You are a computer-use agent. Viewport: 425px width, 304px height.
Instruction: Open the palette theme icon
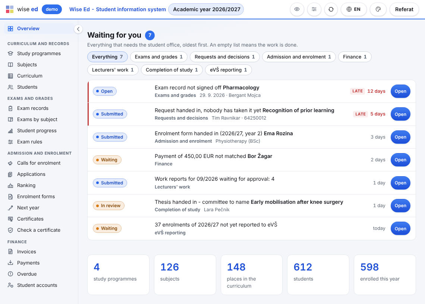(x=378, y=9)
